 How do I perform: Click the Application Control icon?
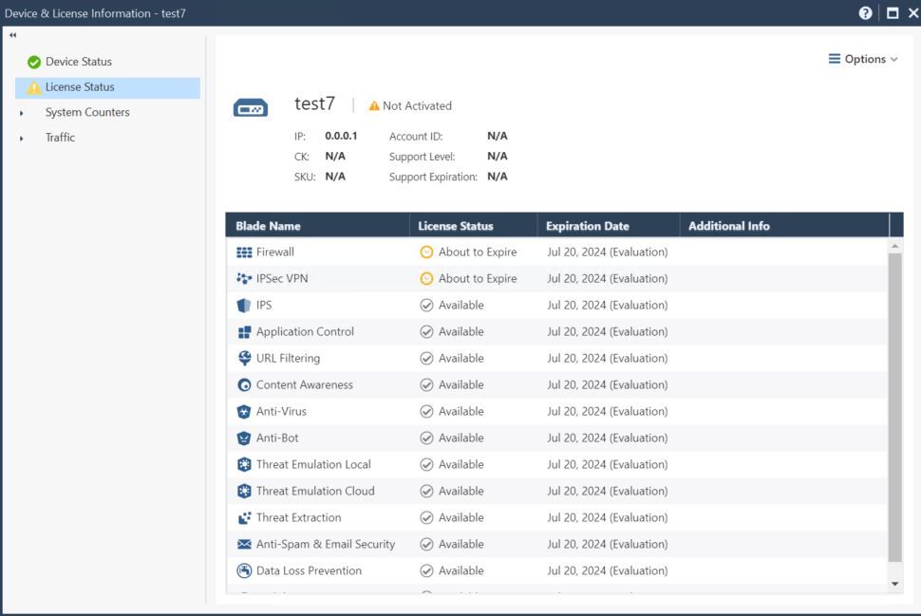(x=245, y=331)
